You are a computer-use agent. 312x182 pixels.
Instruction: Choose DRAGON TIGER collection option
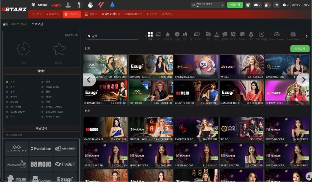tap(52, 112)
